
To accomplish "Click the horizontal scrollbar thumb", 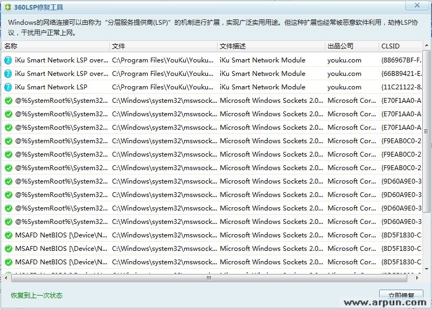I will (x=209, y=278).
